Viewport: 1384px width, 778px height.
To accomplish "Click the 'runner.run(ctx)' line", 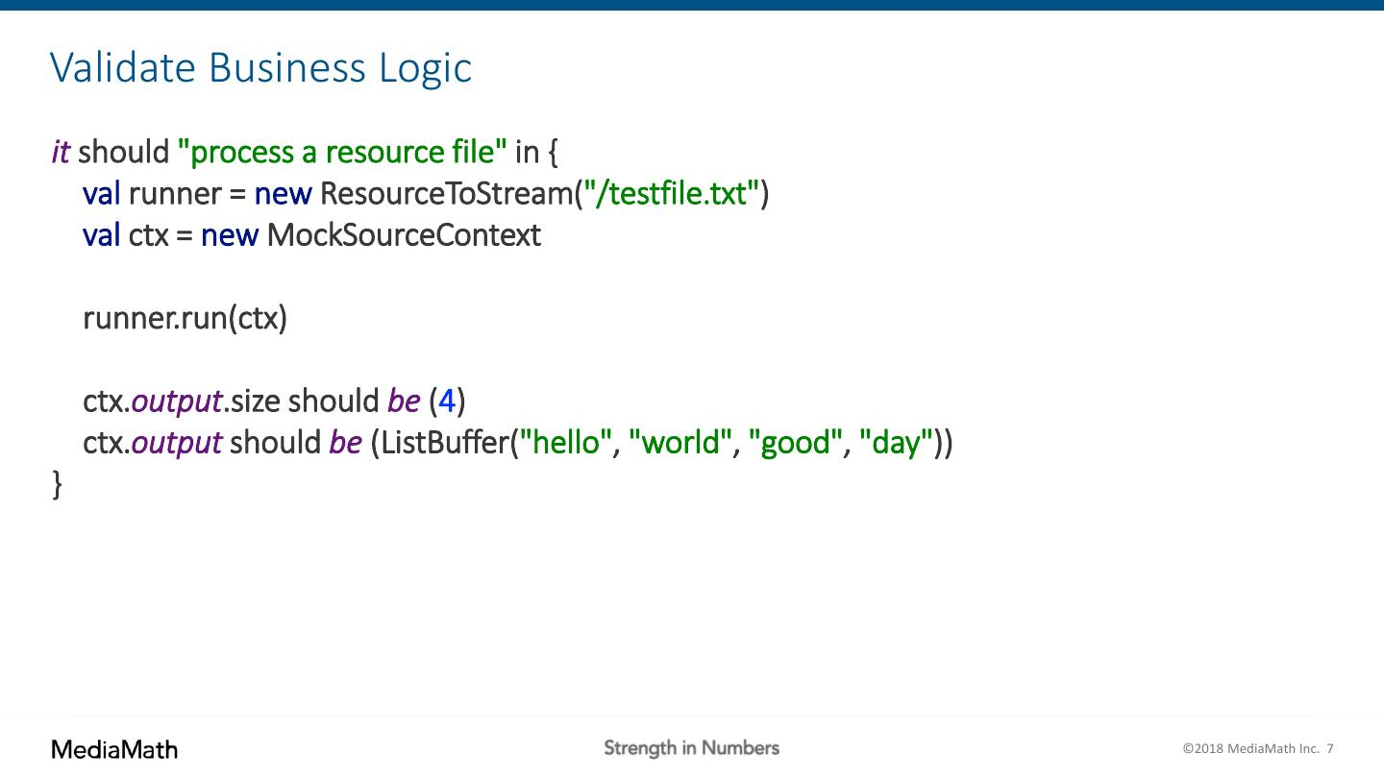I will [185, 318].
